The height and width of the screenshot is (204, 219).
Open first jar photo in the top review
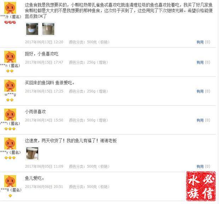coord(32,29)
